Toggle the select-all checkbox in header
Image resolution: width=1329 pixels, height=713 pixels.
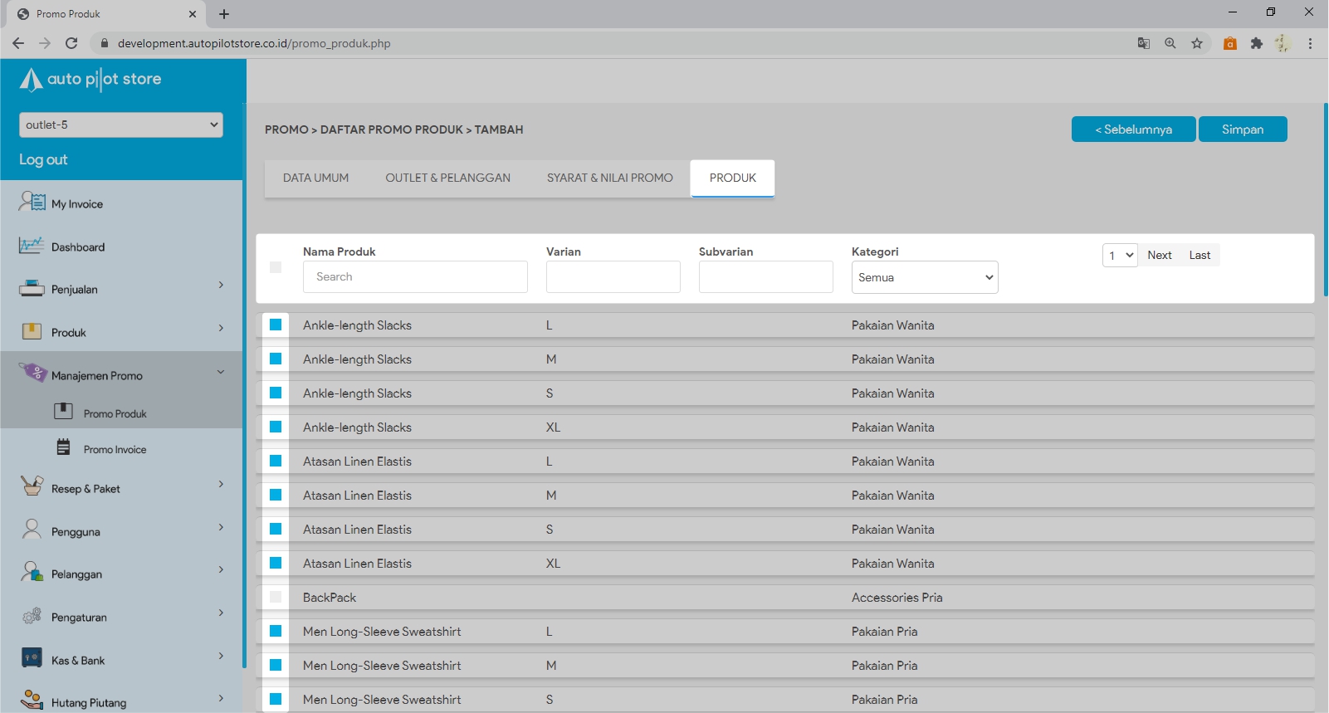(x=276, y=267)
